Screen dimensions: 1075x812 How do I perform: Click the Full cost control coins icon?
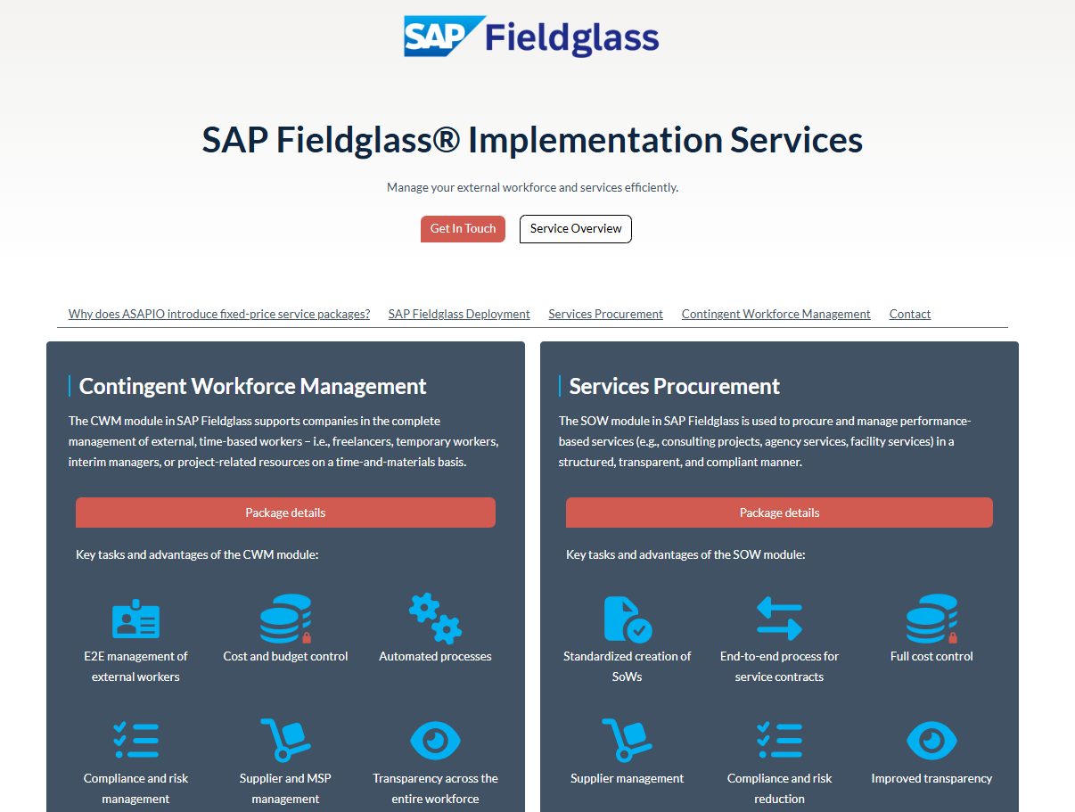931,619
